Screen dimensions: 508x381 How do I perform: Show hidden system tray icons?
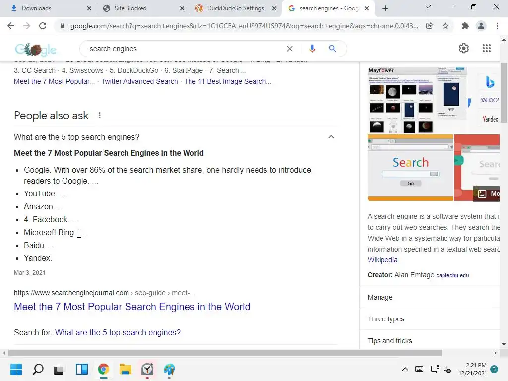(405, 369)
